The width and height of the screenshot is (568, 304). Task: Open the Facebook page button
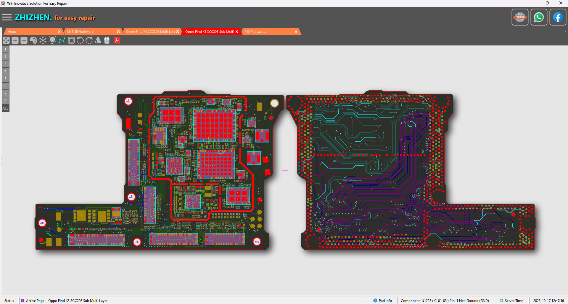coord(558,17)
